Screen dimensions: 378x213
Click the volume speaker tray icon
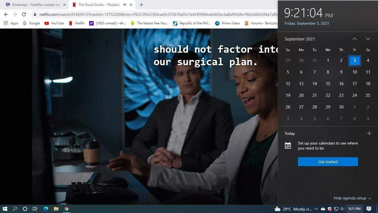pos(342,209)
